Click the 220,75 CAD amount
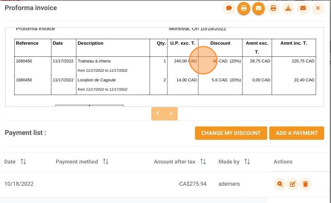Image resolution: width=331 pixels, height=203 pixels. pos(303,61)
